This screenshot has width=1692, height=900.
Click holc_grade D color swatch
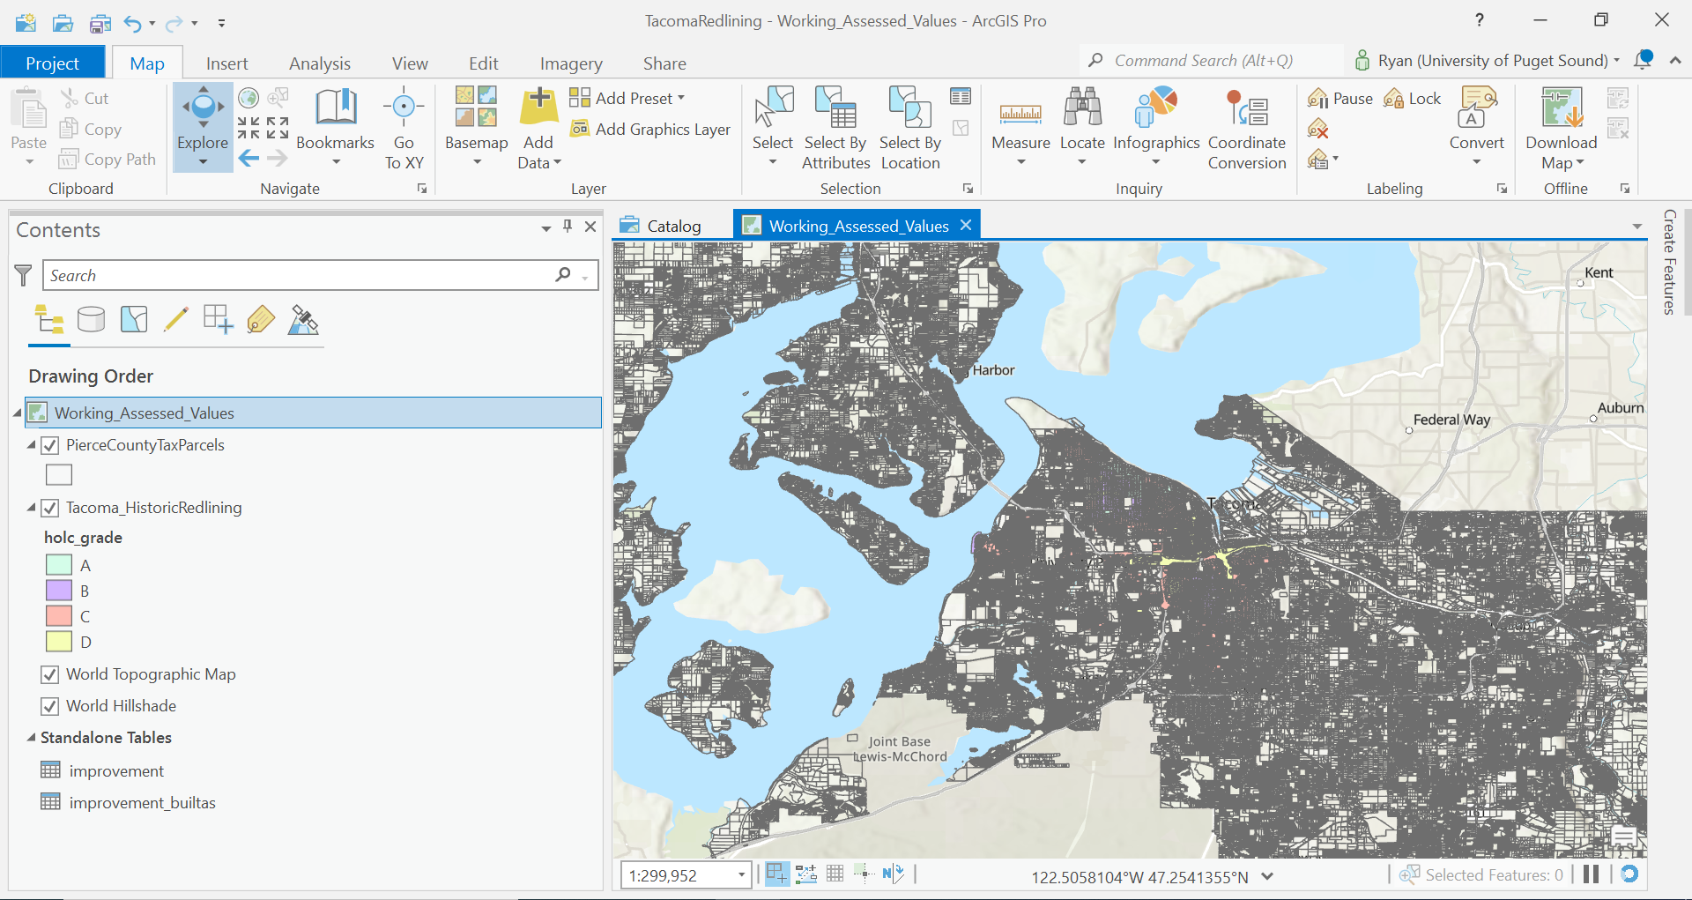click(x=59, y=642)
